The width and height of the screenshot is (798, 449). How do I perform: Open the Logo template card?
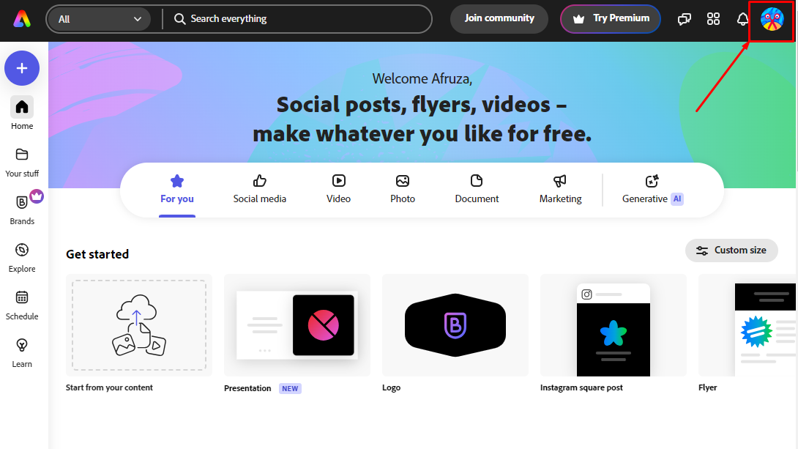[x=455, y=325]
